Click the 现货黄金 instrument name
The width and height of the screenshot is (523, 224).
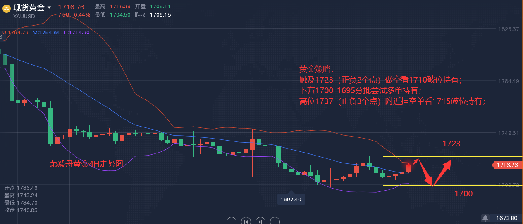point(29,7)
